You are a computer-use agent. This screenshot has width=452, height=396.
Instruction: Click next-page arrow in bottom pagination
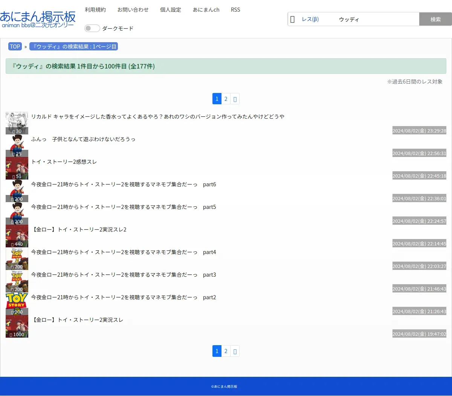pyautogui.click(x=235, y=351)
